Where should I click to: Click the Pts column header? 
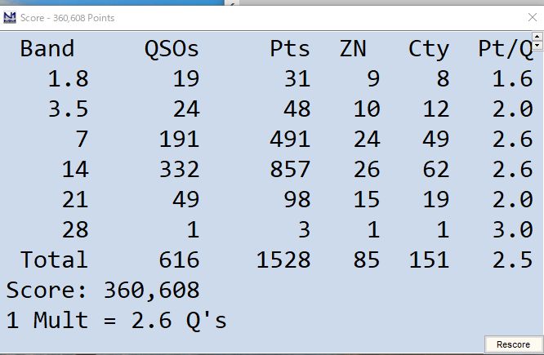290,49
